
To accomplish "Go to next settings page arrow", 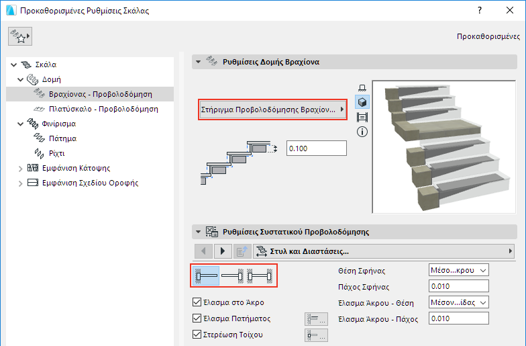I will [223, 251].
